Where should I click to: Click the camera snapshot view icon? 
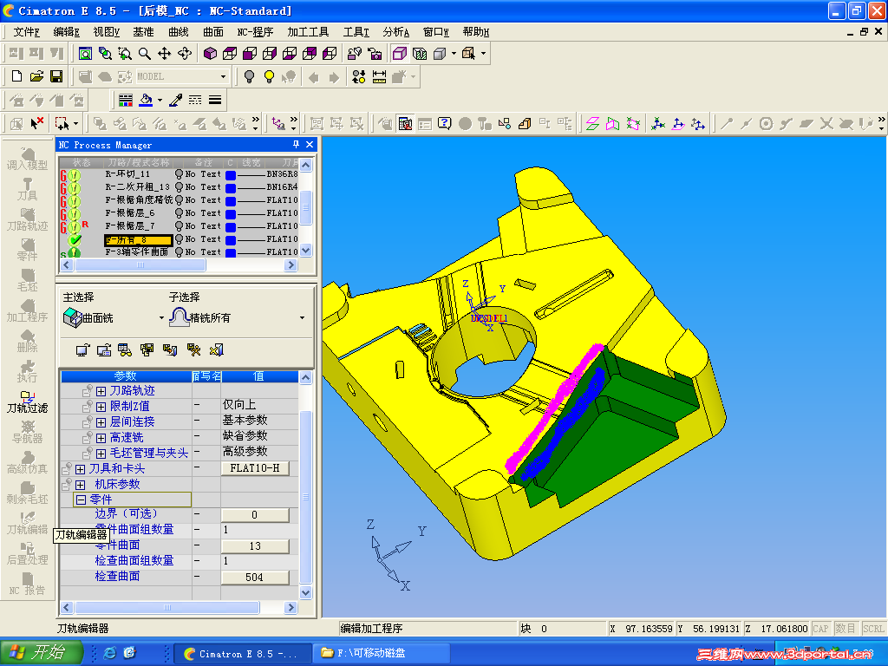[x=375, y=54]
